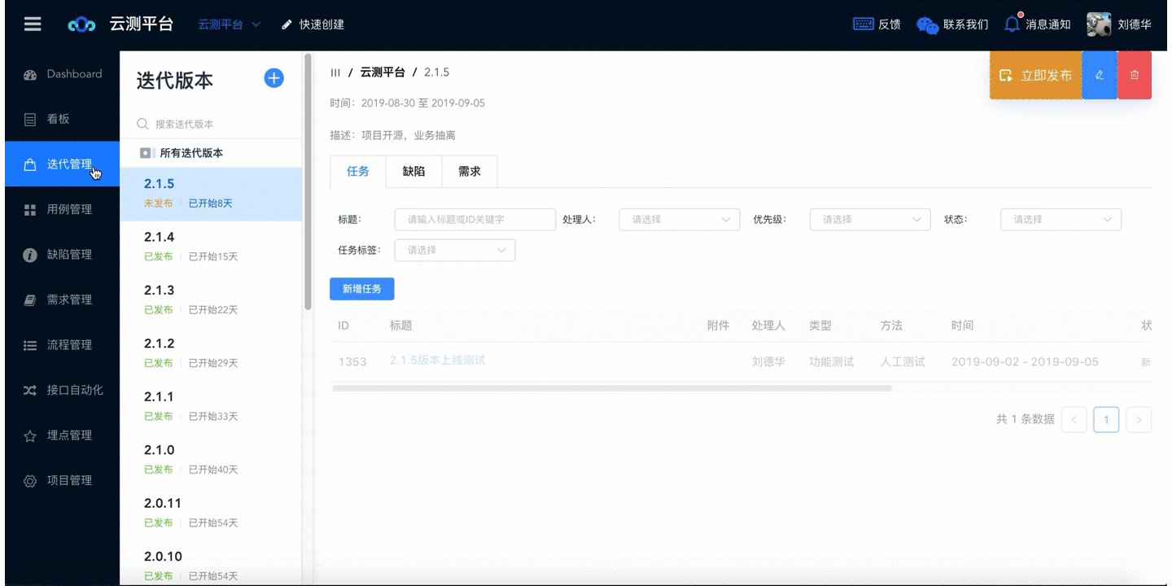Switch to the 缺陷 tab
This screenshot has width=1172, height=586.
click(x=413, y=172)
